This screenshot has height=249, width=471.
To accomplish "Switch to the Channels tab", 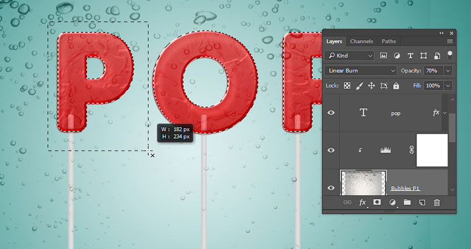I will (x=362, y=41).
